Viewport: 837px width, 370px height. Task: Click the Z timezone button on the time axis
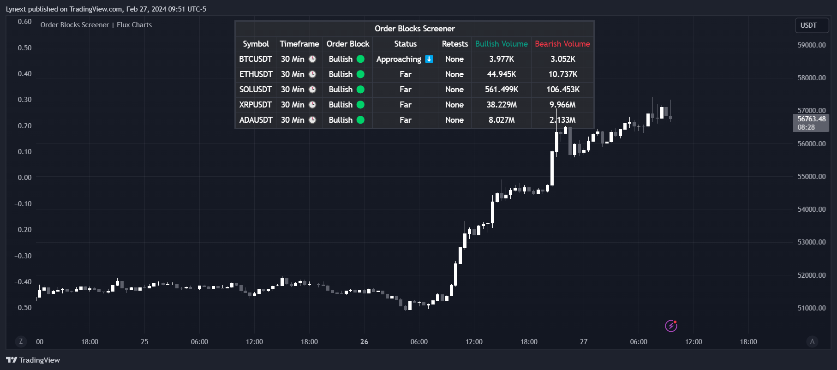tap(20, 341)
